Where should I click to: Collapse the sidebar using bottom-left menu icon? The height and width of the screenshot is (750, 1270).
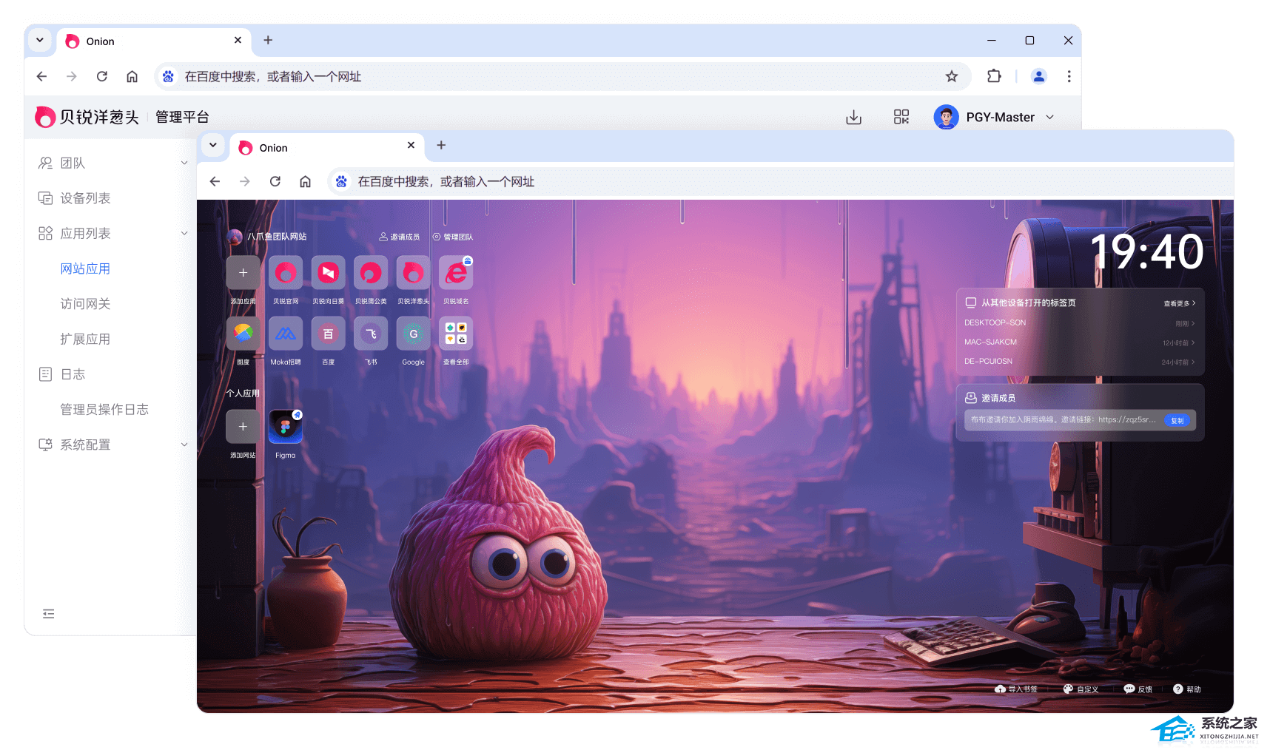coord(49,613)
